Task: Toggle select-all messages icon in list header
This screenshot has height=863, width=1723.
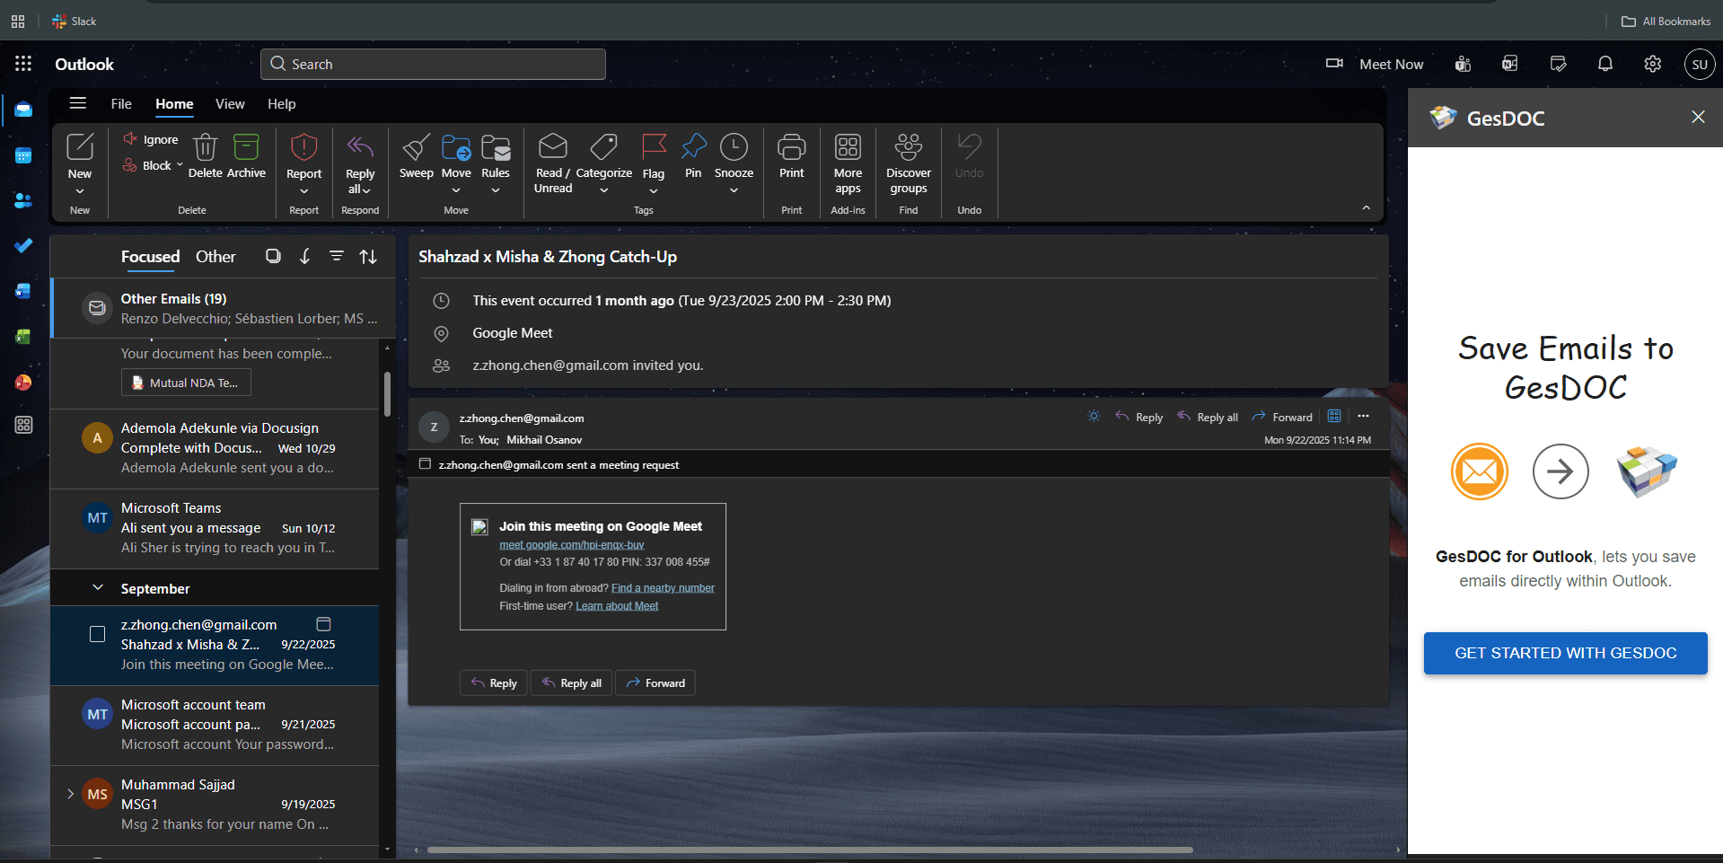Action: [273, 256]
